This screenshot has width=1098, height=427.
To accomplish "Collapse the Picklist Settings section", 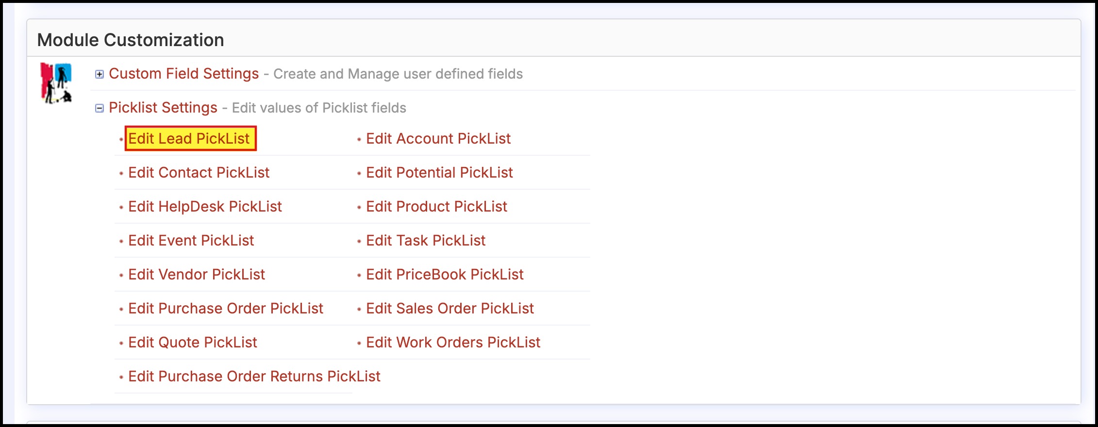I will coord(100,108).
